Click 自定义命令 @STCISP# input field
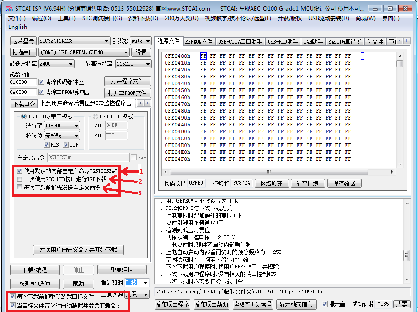Screen dimensions: 418x312 [88, 157]
